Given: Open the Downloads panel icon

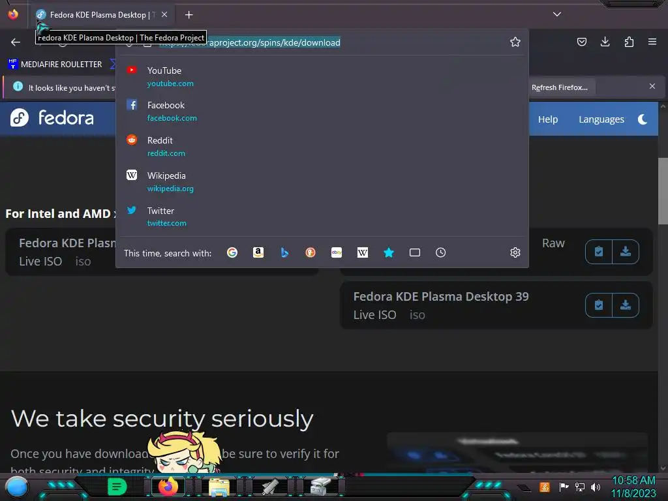Looking at the screenshot, I should [605, 42].
